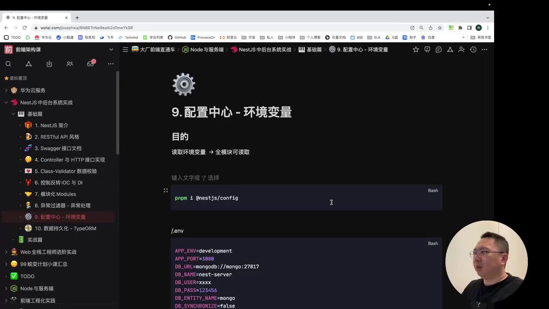This screenshot has width=549, height=309.
Task: Click the search icon in sidebar
Action: click(8, 64)
